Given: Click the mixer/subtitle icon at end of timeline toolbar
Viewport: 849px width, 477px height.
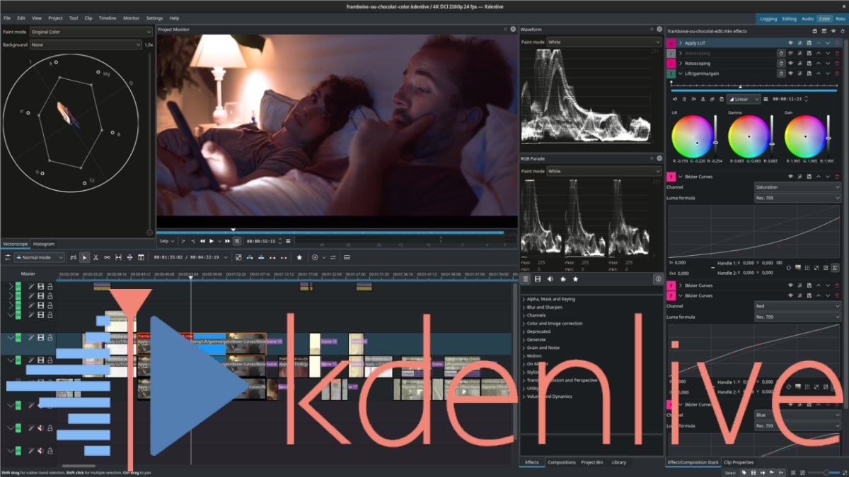Looking at the screenshot, I should click(x=345, y=258).
